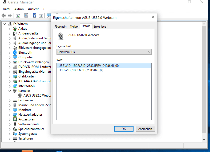The height and width of the screenshot is (152, 210).
Task: Select Eingabegeräte (Human Interface) tree item
Action: [x=35, y=72]
